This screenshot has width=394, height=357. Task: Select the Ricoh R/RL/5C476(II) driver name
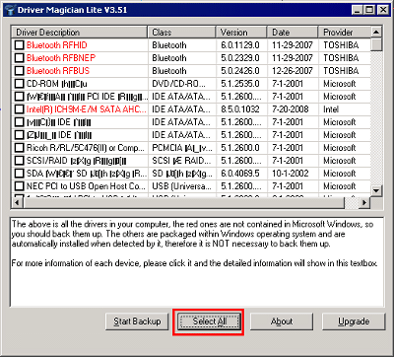86,148
